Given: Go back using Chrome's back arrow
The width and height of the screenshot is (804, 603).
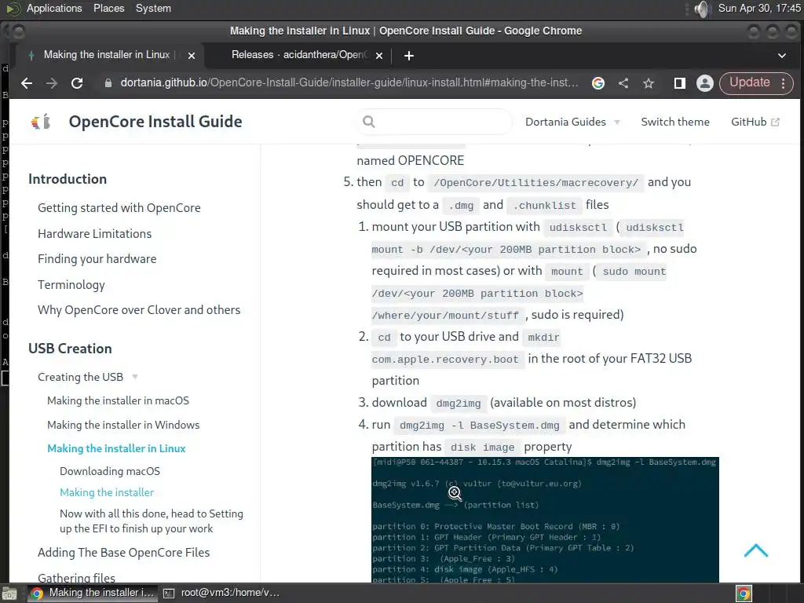Looking at the screenshot, I should click(27, 83).
